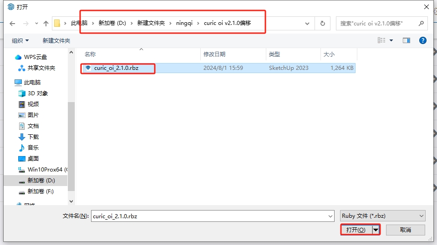Click the SketchUp 2023 type cell
The image size is (437, 245).
tap(289, 68)
